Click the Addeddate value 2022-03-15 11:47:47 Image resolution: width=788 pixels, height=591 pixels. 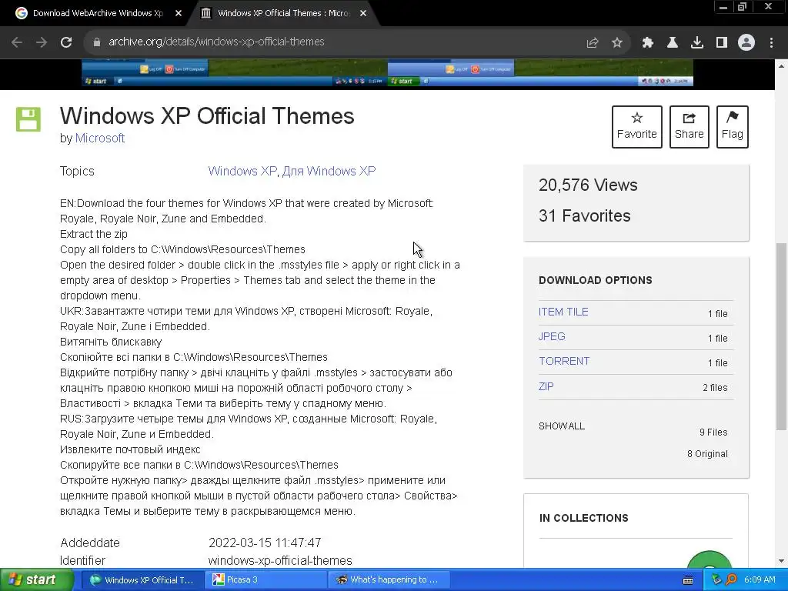coord(265,543)
